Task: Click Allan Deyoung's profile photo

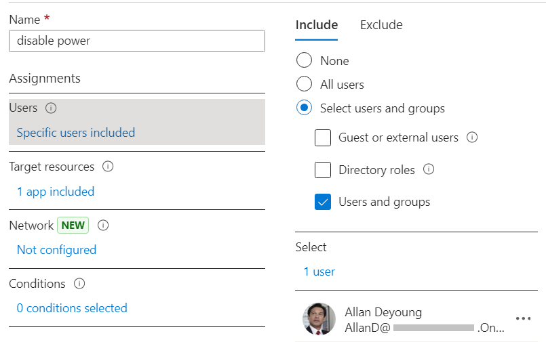Action: point(319,319)
